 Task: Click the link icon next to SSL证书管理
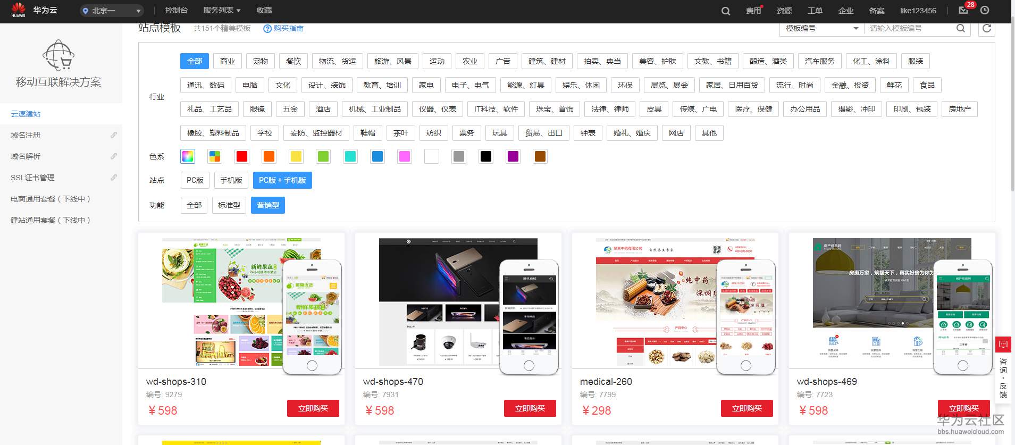click(x=114, y=178)
